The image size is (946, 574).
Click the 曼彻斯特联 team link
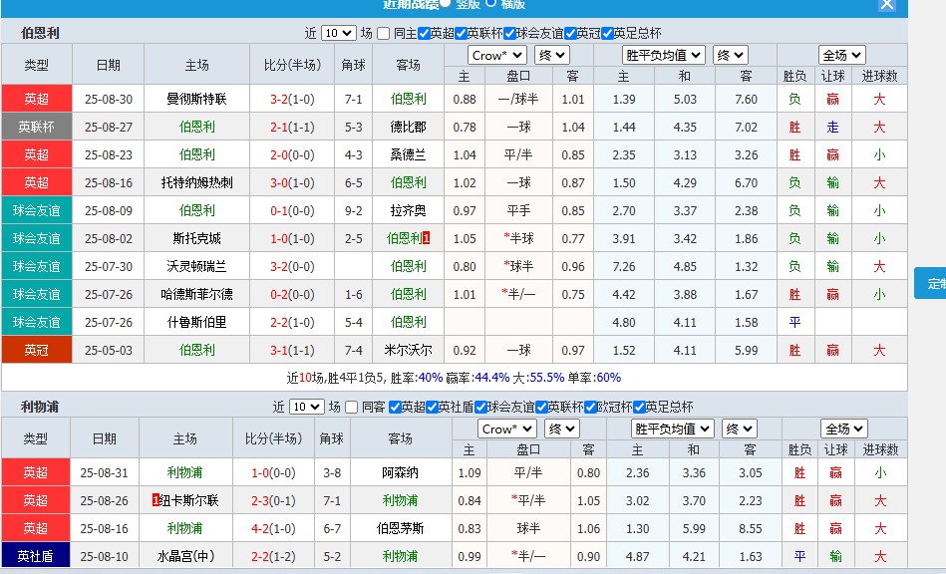coord(196,99)
